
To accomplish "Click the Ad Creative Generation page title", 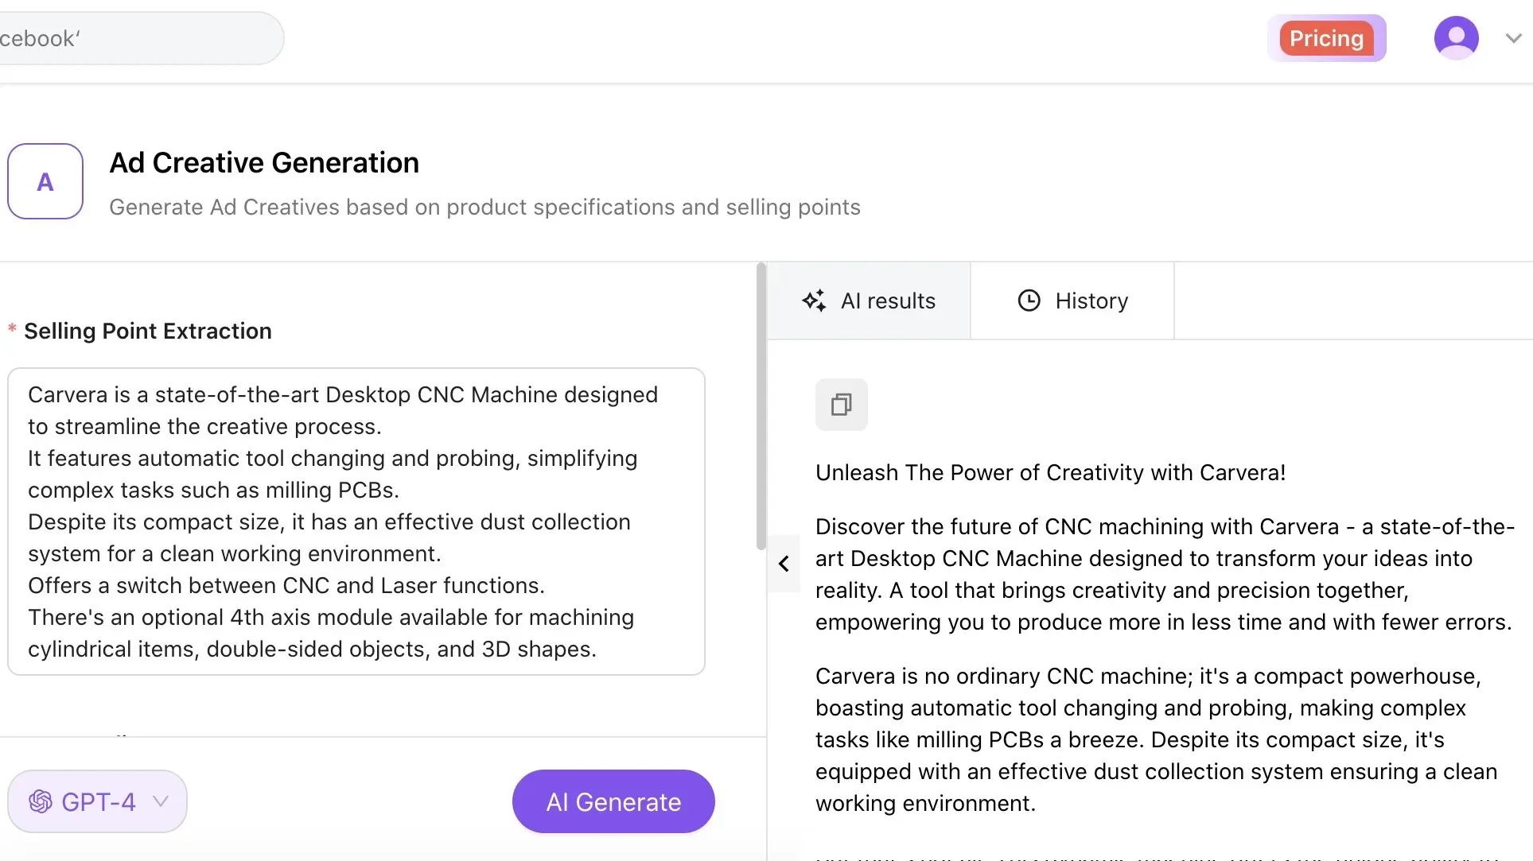I will [264, 162].
